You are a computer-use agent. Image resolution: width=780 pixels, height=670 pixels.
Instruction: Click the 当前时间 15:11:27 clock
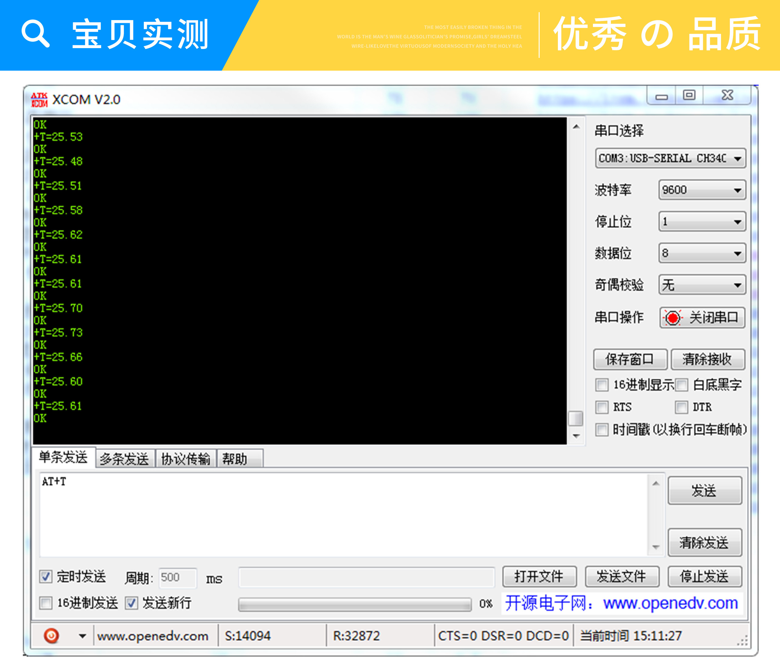click(x=631, y=636)
